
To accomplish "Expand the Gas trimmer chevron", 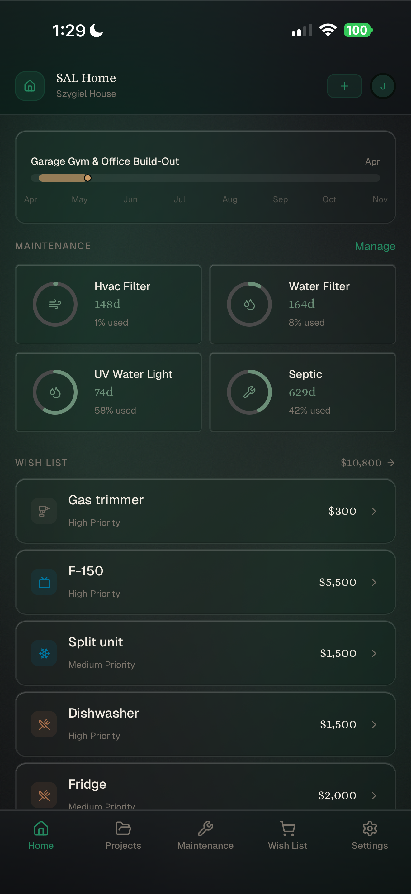I will (x=374, y=511).
